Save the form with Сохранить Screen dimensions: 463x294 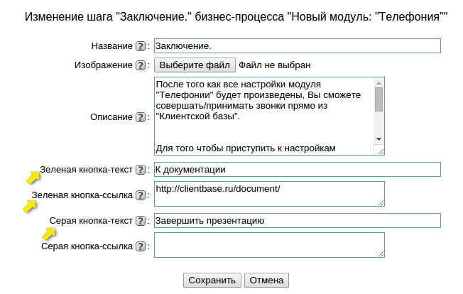(x=212, y=281)
